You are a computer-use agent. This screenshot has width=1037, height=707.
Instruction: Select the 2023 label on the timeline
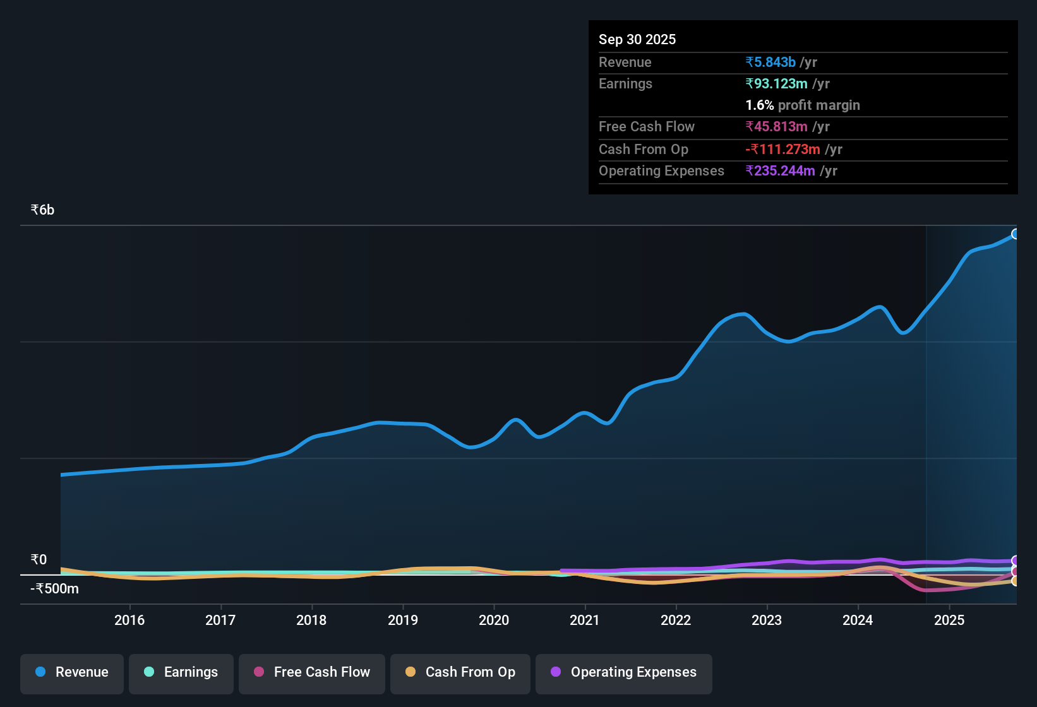(x=766, y=621)
